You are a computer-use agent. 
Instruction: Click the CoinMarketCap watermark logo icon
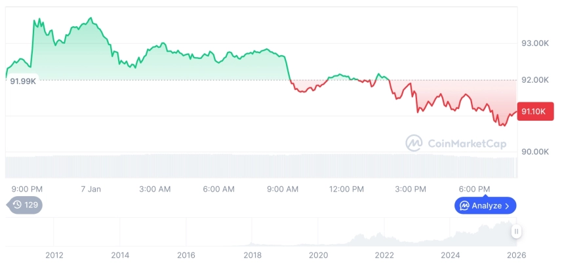pyautogui.click(x=414, y=143)
